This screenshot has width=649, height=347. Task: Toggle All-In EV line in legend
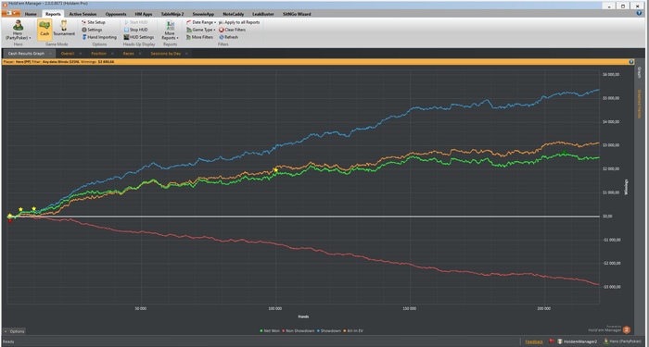(353, 331)
